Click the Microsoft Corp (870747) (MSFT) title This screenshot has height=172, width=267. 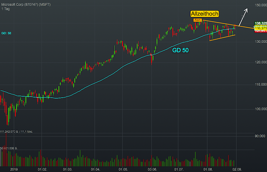coord(26,5)
